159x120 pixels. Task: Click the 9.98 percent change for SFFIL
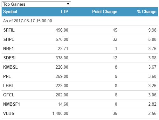click(x=152, y=30)
